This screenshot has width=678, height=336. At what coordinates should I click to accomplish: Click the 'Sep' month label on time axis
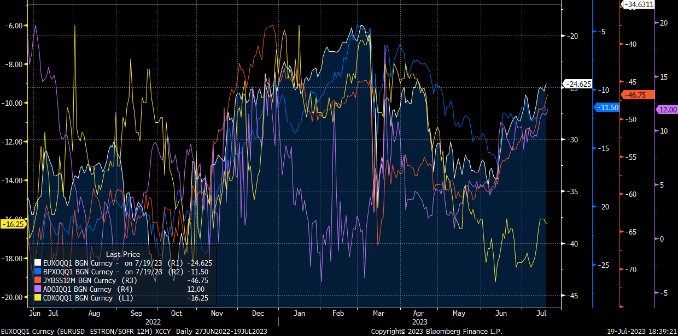coord(137,314)
